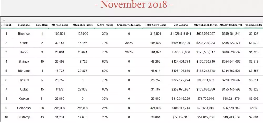Click the Coinbase exchange name

[x=24, y=108]
